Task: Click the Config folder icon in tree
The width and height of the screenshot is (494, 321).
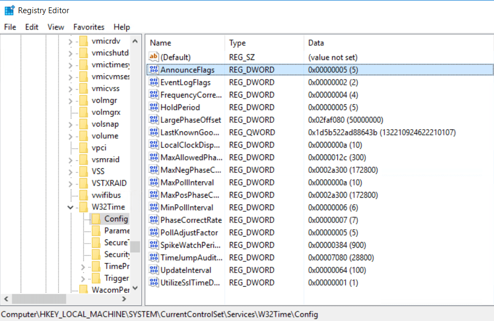Action: click(x=96, y=219)
